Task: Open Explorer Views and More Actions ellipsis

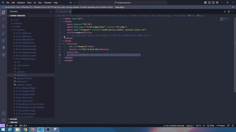Action: pos(51,11)
